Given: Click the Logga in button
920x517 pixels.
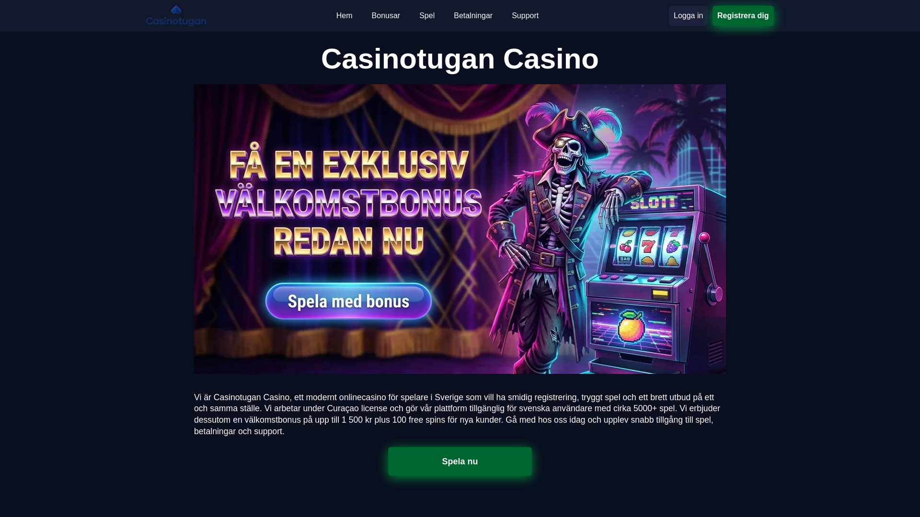Looking at the screenshot, I should (688, 16).
